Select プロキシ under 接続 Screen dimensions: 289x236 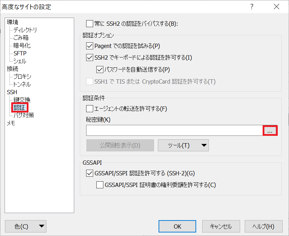[22, 77]
